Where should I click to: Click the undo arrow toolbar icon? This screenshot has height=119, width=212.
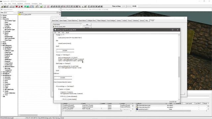coord(11,6)
